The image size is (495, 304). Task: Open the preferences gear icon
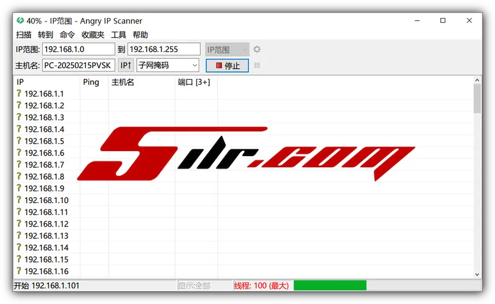(257, 50)
